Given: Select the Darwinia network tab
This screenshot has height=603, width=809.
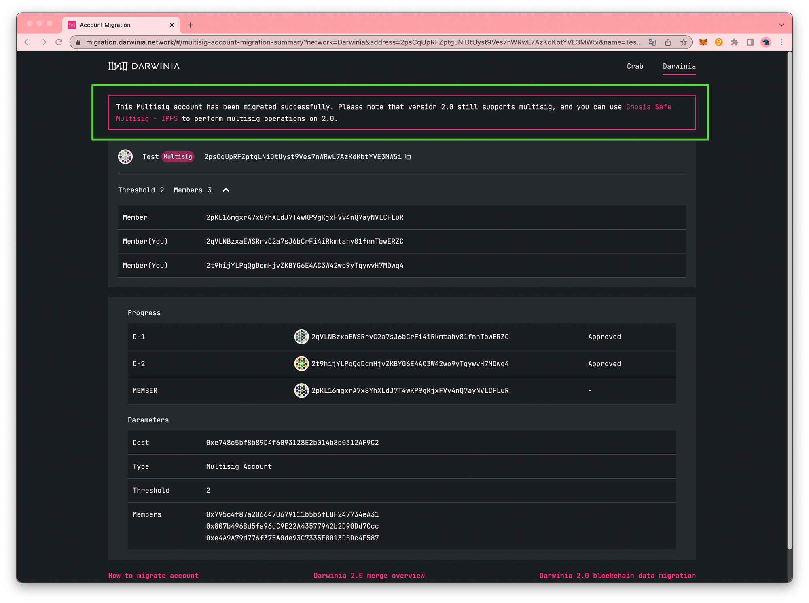Looking at the screenshot, I should [x=679, y=66].
